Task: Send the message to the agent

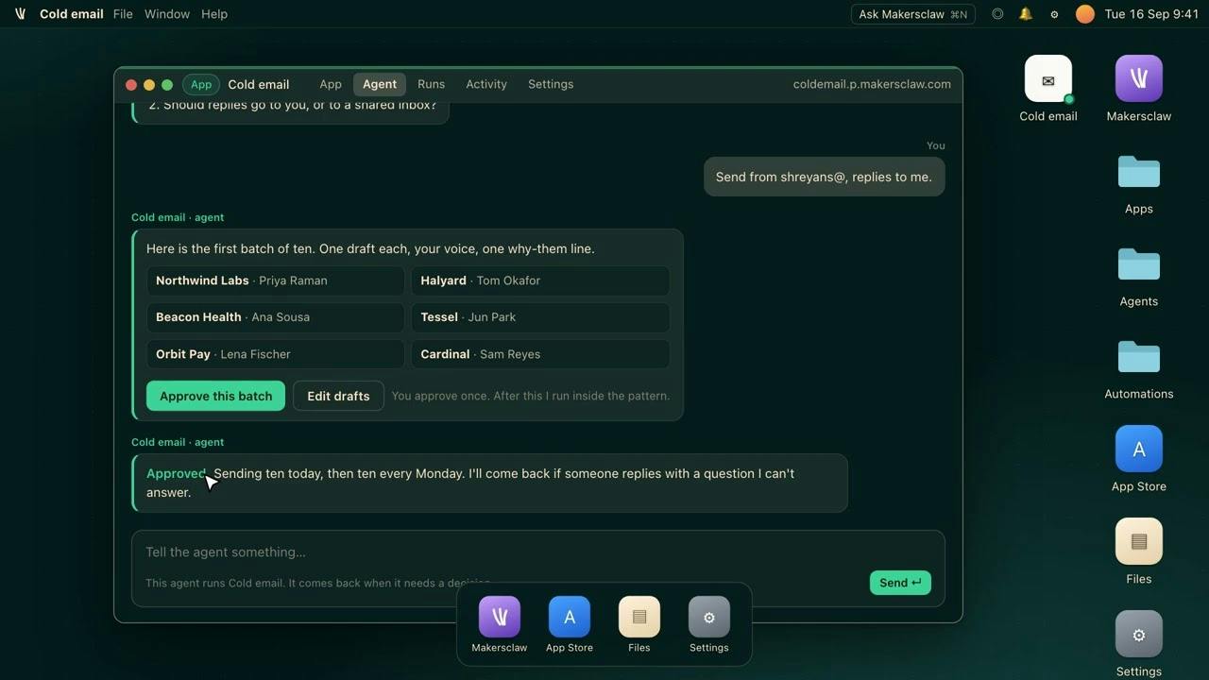Action: (x=900, y=583)
